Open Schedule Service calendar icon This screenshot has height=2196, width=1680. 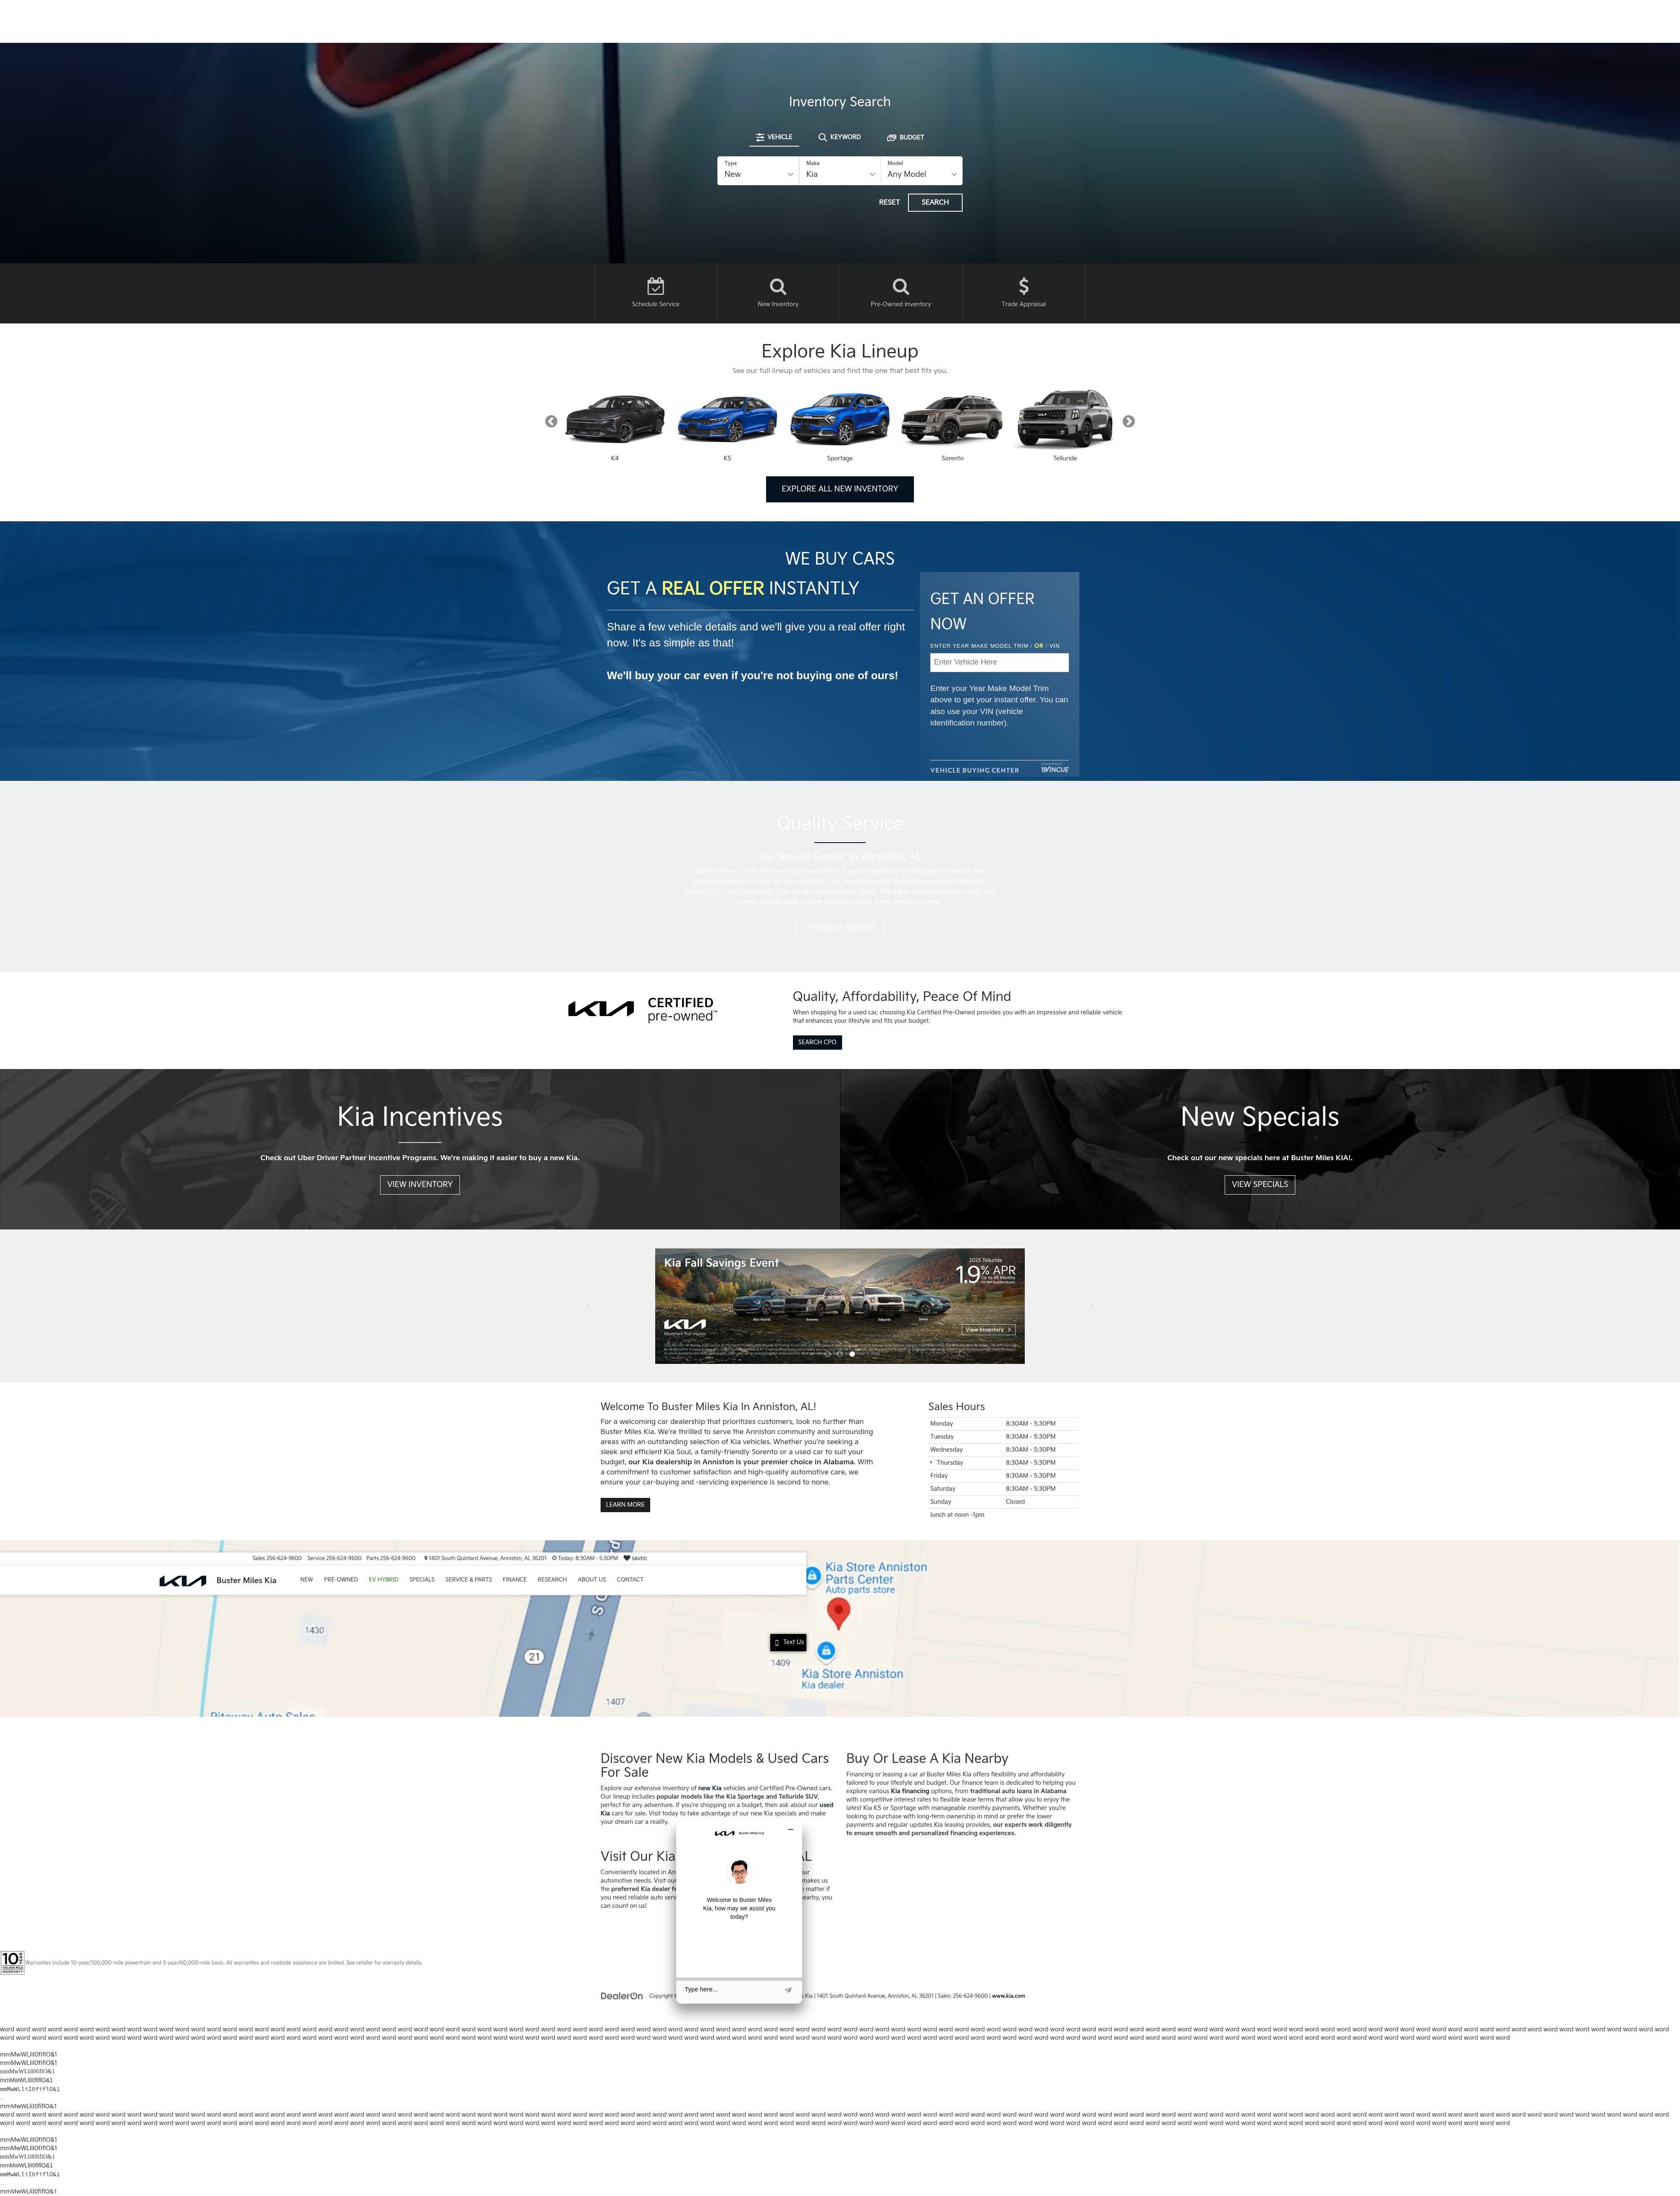pos(655,286)
